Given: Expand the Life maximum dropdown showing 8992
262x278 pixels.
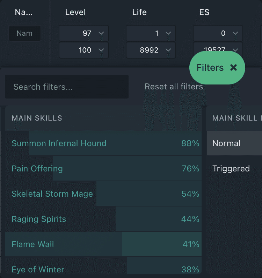Looking at the screenshot, I should coord(151,50).
